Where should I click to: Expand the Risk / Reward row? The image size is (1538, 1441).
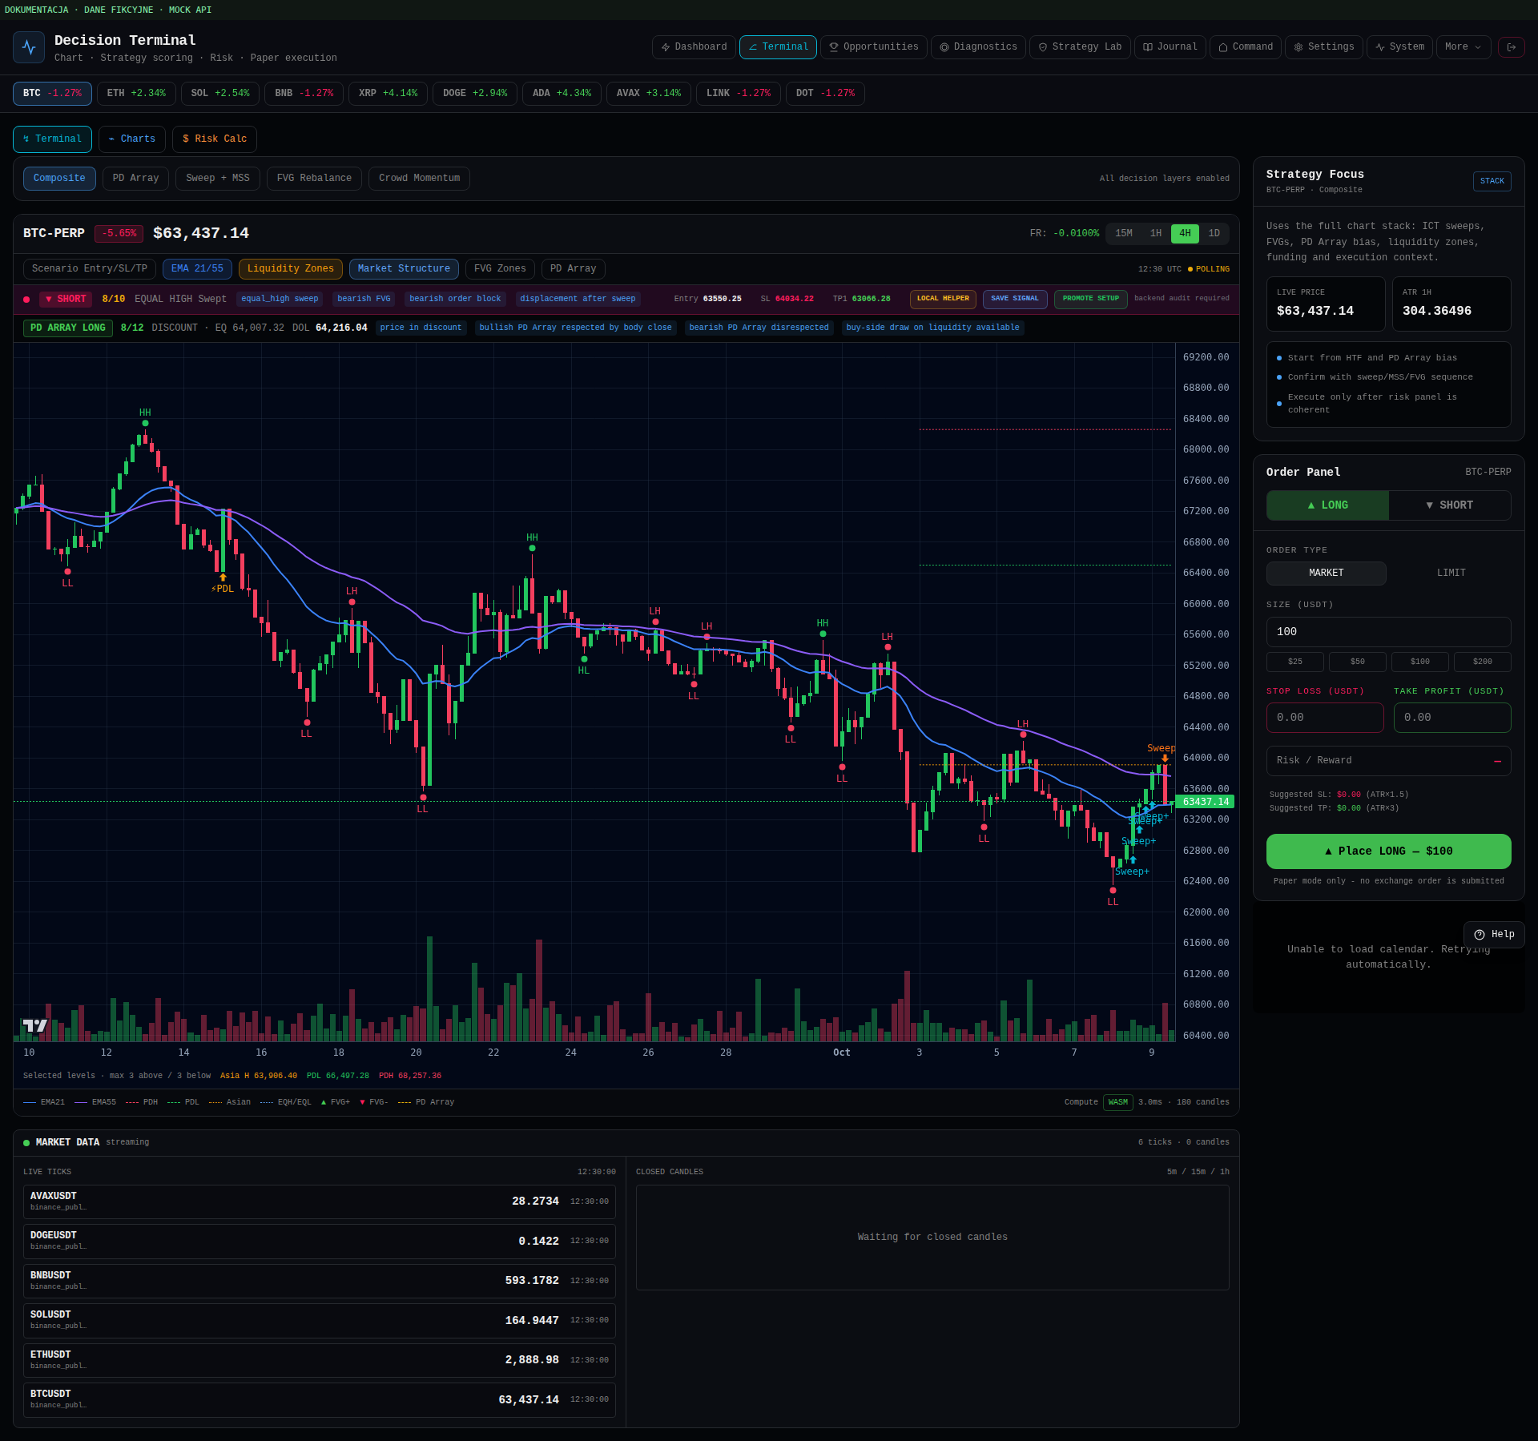pyautogui.click(x=1388, y=761)
